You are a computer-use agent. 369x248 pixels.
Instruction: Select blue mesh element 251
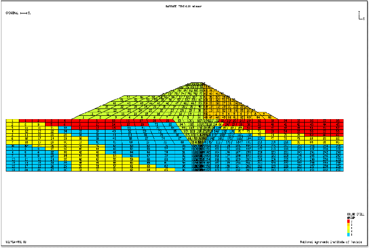(337, 159)
